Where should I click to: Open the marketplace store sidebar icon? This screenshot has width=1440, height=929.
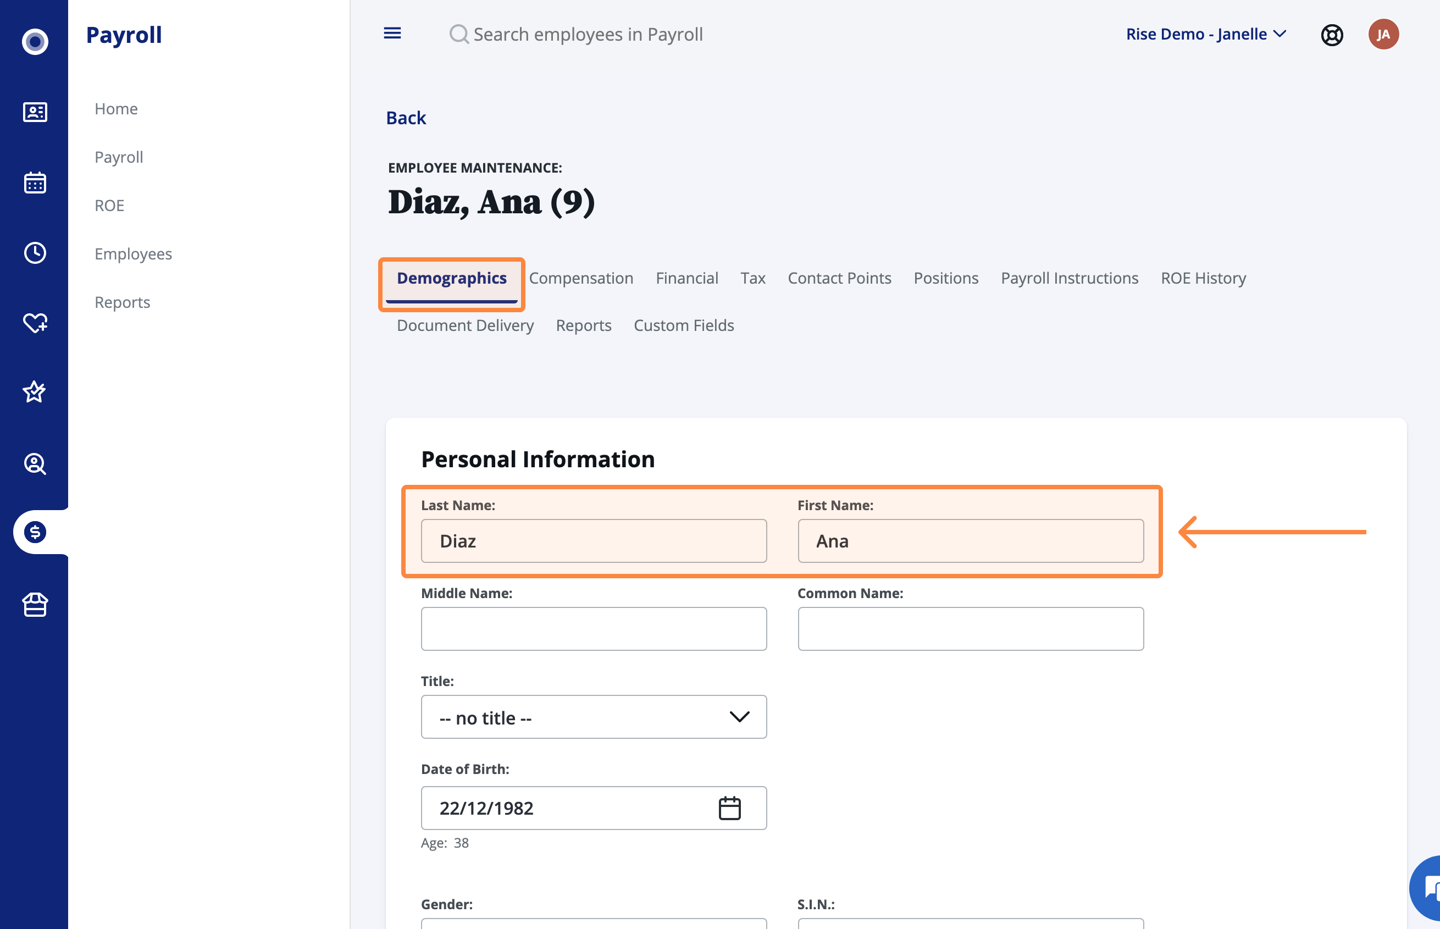[x=35, y=604]
